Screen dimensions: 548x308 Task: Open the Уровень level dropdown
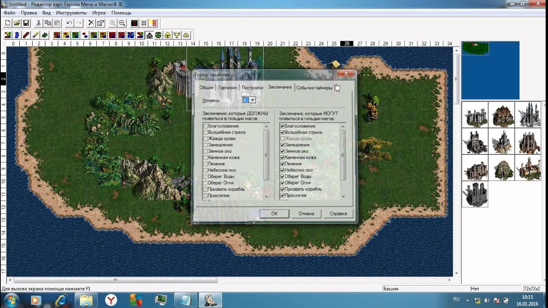pos(253,100)
